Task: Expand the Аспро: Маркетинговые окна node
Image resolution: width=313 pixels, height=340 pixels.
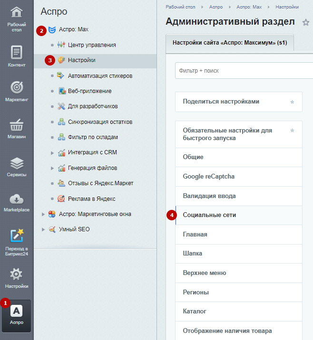Action: click(43, 215)
